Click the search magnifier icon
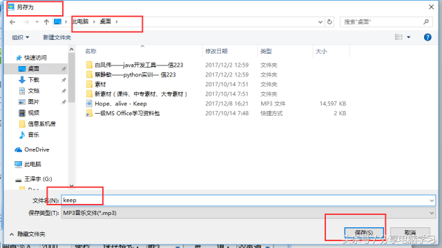The width and height of the screenshot is (442, 248). (x=426, y=21)
